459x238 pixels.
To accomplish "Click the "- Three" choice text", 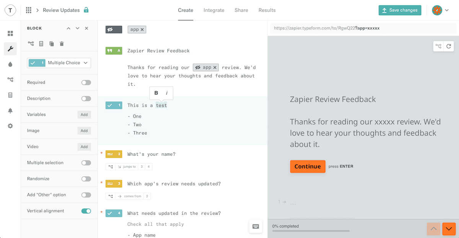I will (137, 133).
